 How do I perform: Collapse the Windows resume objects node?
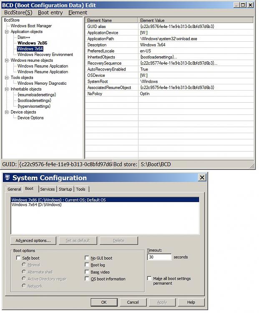7,60
